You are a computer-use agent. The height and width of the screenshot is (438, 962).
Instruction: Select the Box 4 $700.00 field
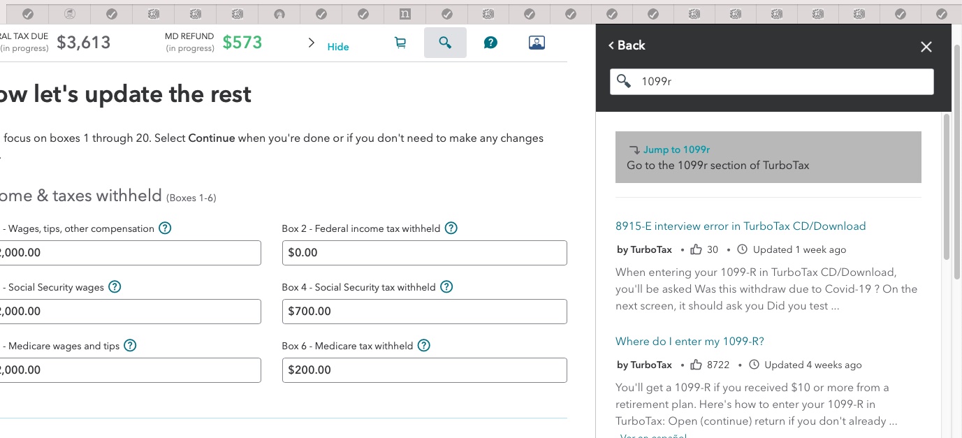(424, 312)
